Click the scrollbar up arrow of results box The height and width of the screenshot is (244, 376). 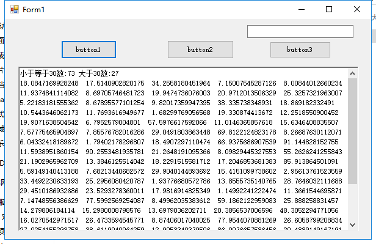click(x=352, y=73)
